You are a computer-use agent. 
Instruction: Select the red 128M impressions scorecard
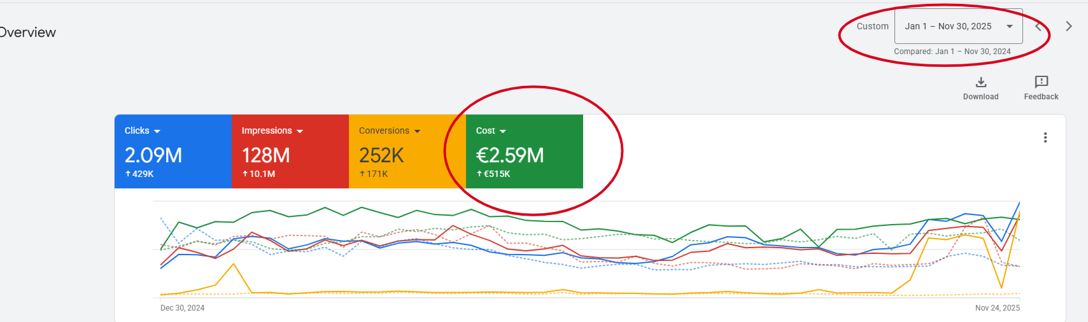coord(290,151)
